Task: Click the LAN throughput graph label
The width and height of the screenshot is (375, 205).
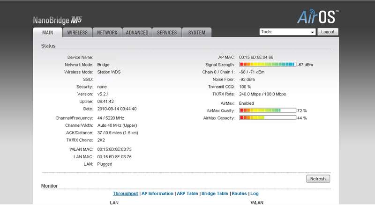Action: pyautogui.click(x=114, y=203)
